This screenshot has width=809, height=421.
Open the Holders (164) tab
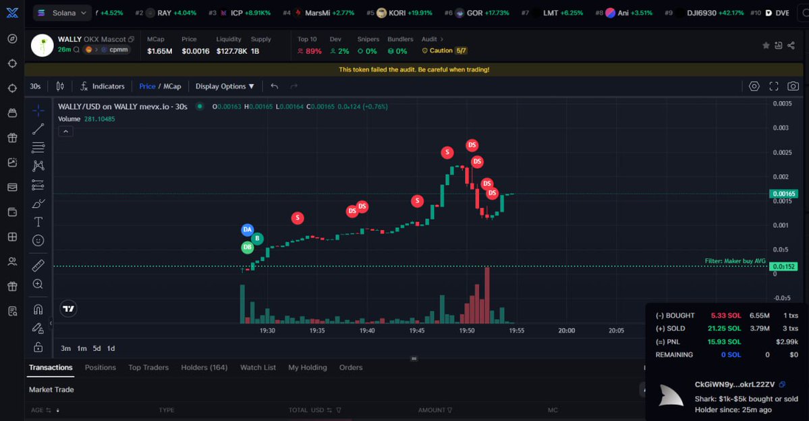point(204,367)
